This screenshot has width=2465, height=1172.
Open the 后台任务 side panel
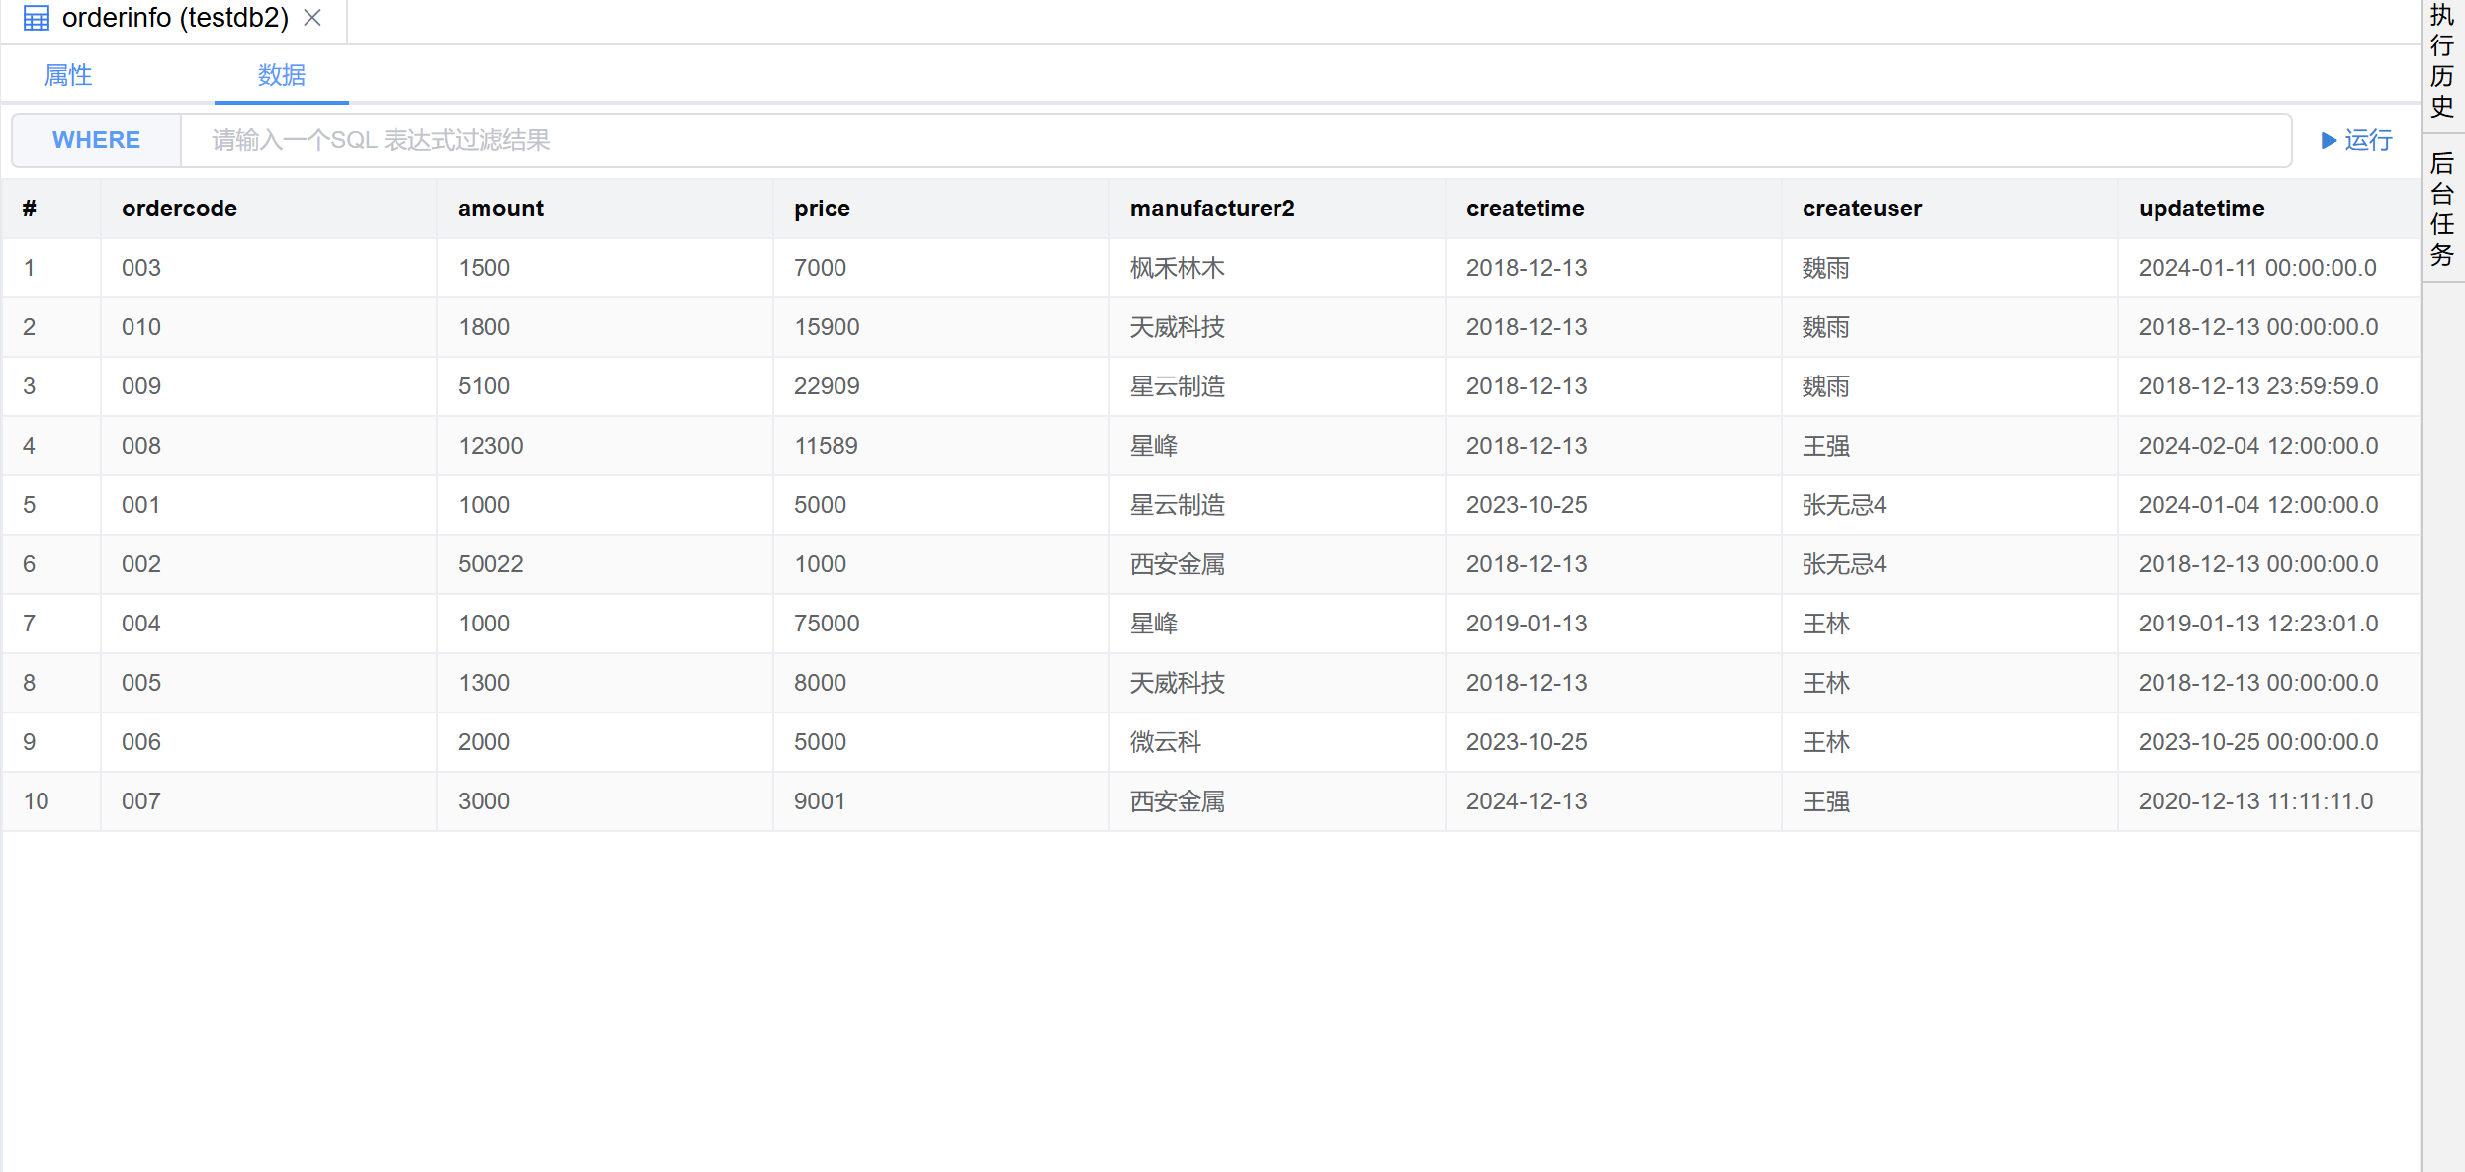2442,209
